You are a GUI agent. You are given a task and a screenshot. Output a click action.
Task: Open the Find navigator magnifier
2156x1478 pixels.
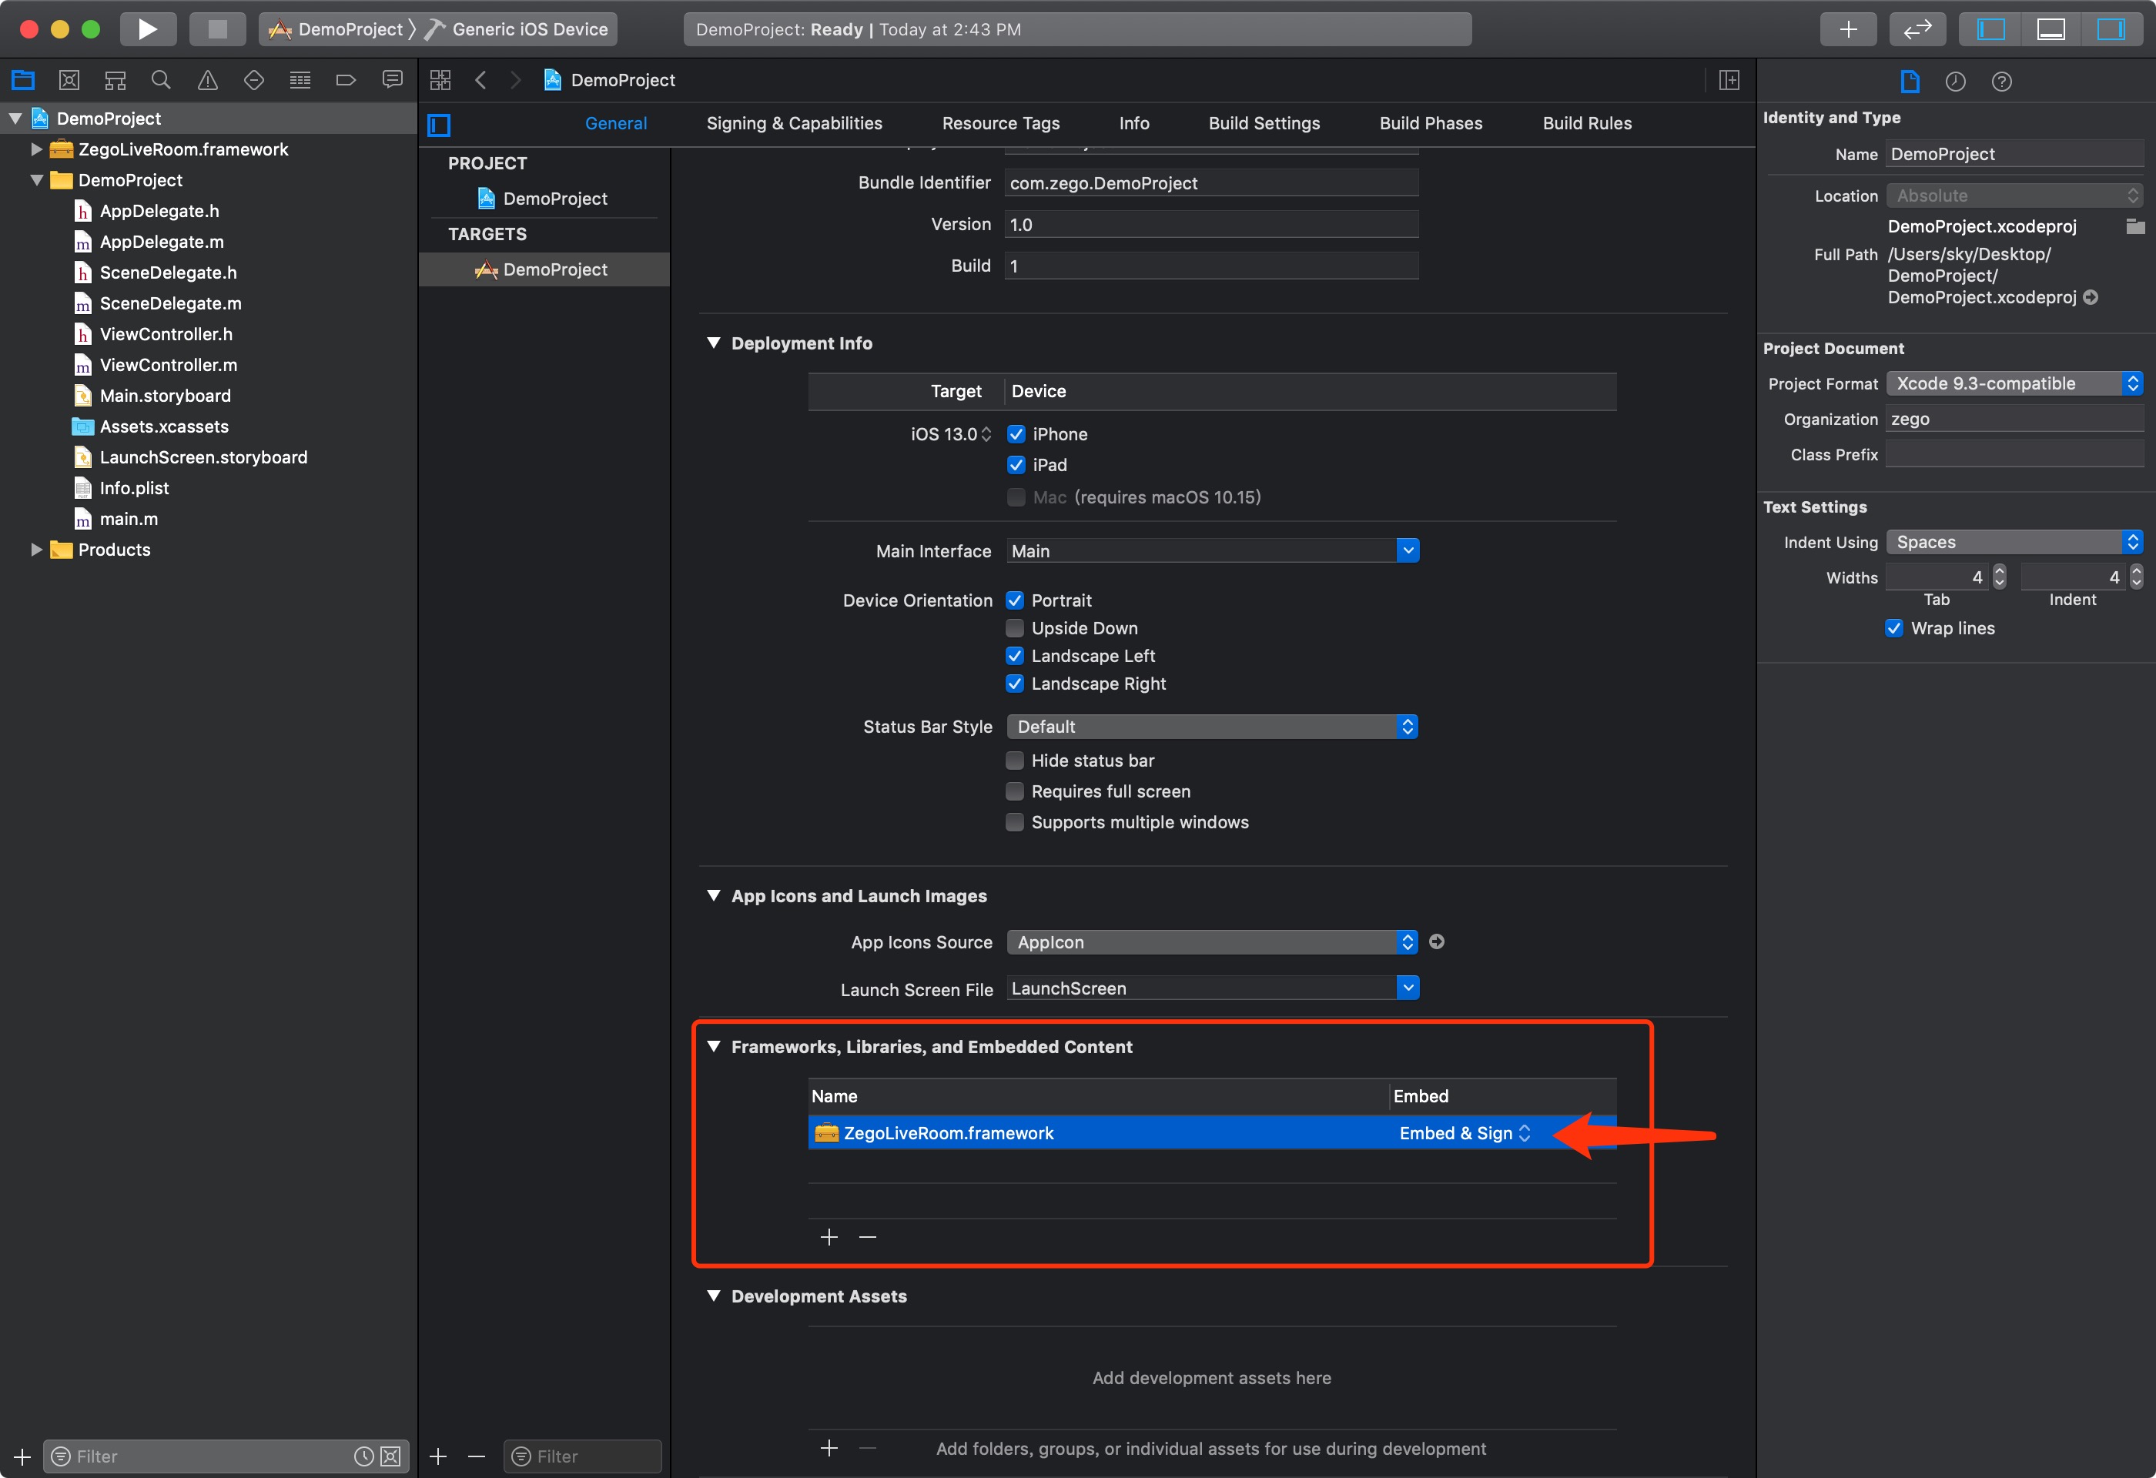[x=162, y=80]
